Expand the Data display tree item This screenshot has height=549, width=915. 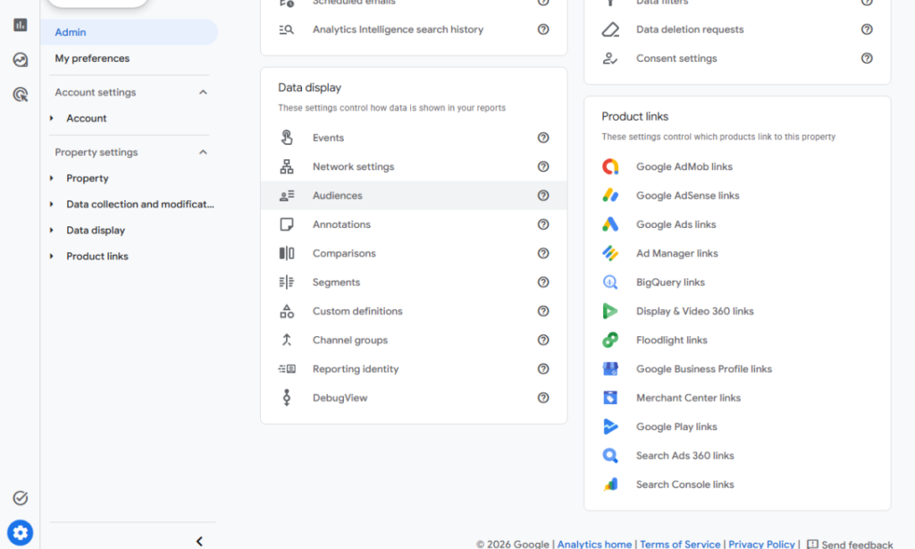[x=51, y=230]
